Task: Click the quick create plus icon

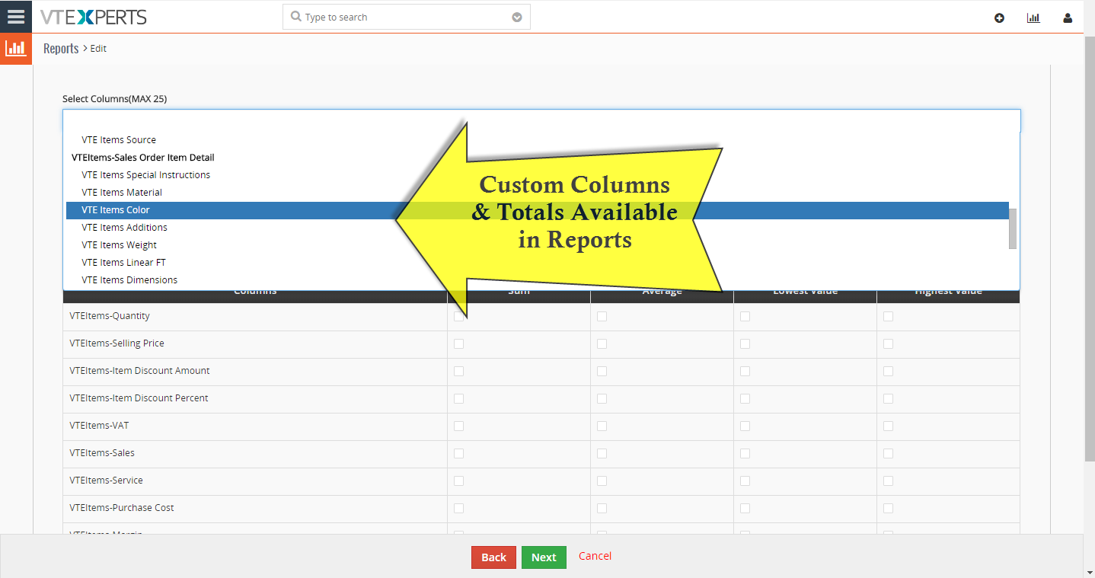Action: [x=999, y=18]
